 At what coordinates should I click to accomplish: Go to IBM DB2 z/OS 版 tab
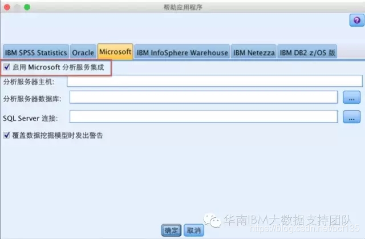307,52
